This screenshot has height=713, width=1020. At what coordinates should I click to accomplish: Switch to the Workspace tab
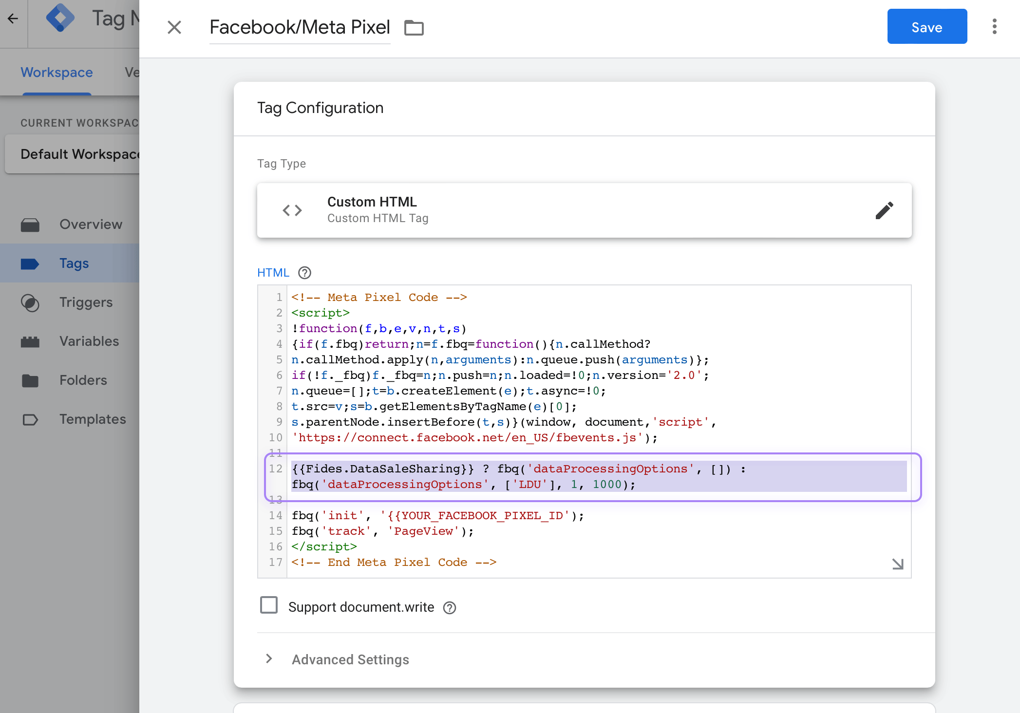57,73
